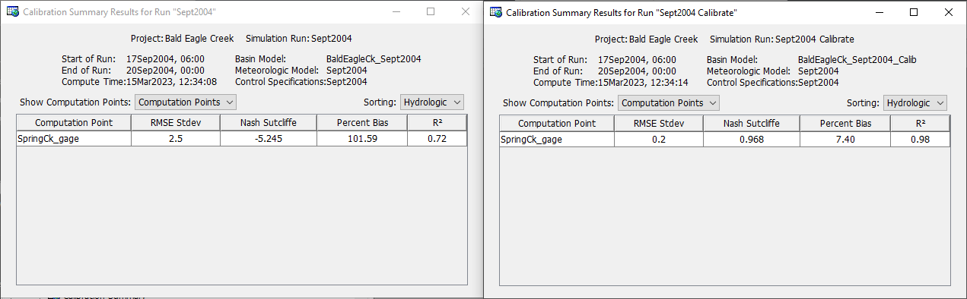The width and height of the screenshot is (967, 299).
Task: Expand Hydrologic sorting dropdown in Calibrate window
Action: [x=915, y=102]
